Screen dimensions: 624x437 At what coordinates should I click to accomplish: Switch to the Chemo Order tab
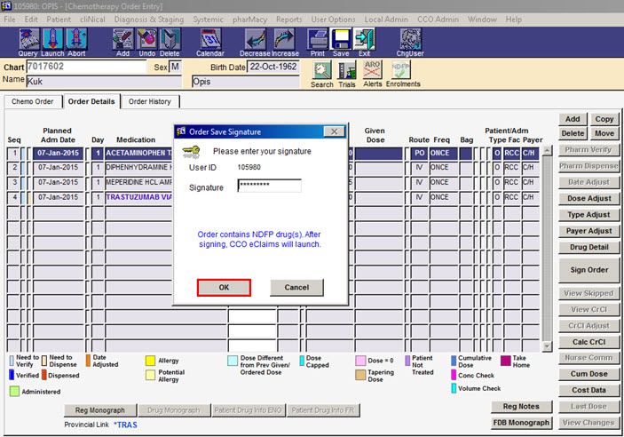pyautogui.click(x=33, y=101)
